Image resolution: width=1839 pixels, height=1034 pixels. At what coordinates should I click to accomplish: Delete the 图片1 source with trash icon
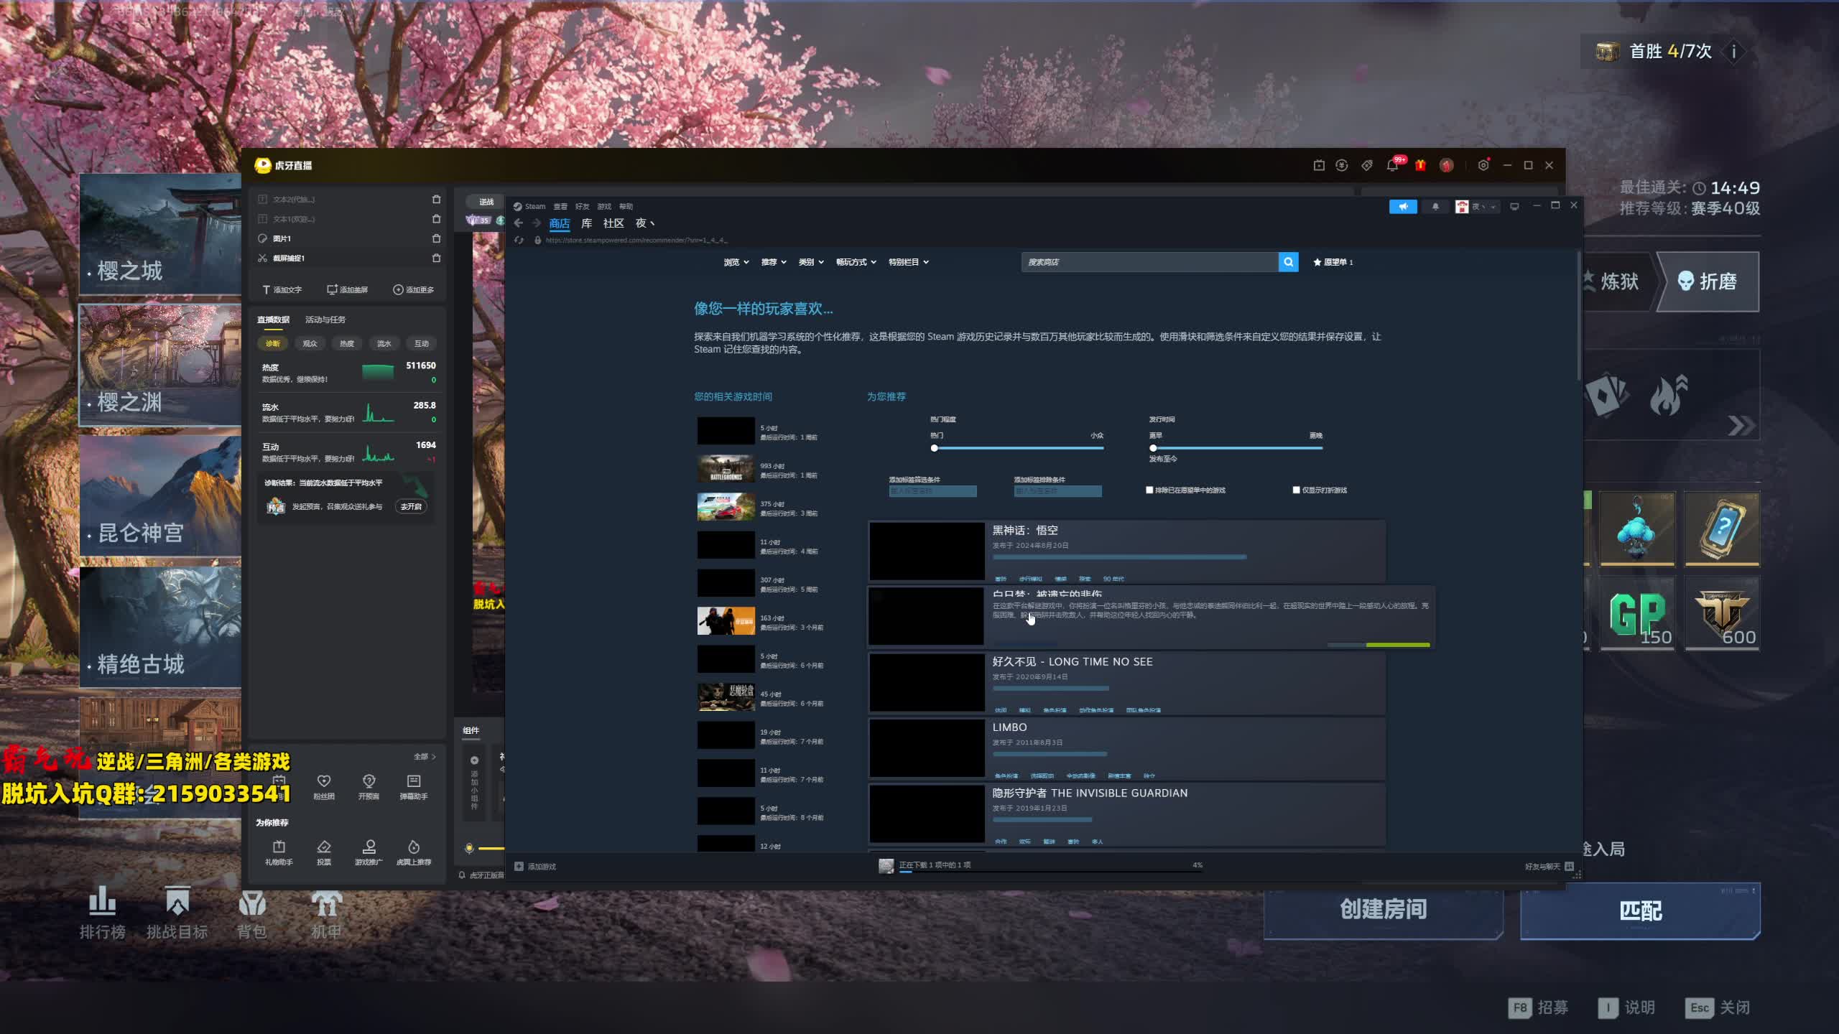[436, 238]
